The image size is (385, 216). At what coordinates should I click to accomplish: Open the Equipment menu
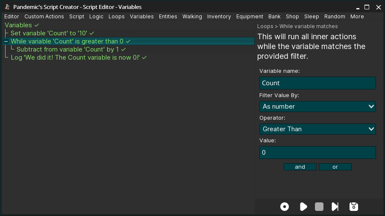(250, 17)
